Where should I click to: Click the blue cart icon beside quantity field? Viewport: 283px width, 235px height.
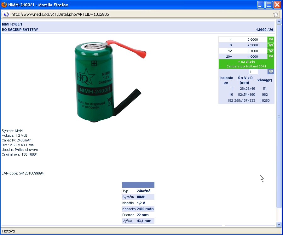pyautogui.click(x=270, y=72)
